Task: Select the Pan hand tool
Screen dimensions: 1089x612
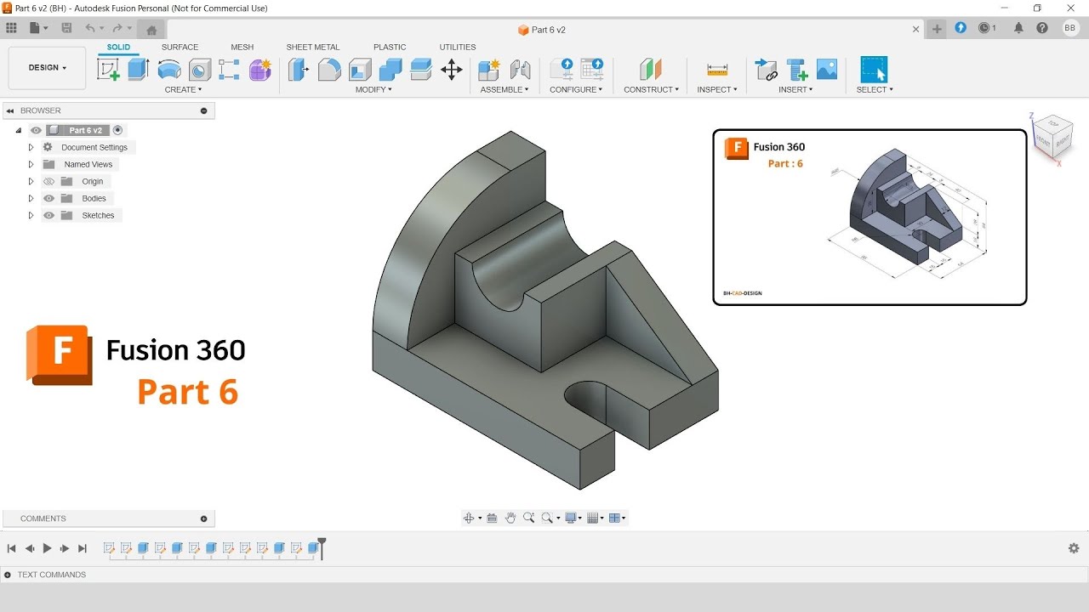Action: click(x=510, y=518)
